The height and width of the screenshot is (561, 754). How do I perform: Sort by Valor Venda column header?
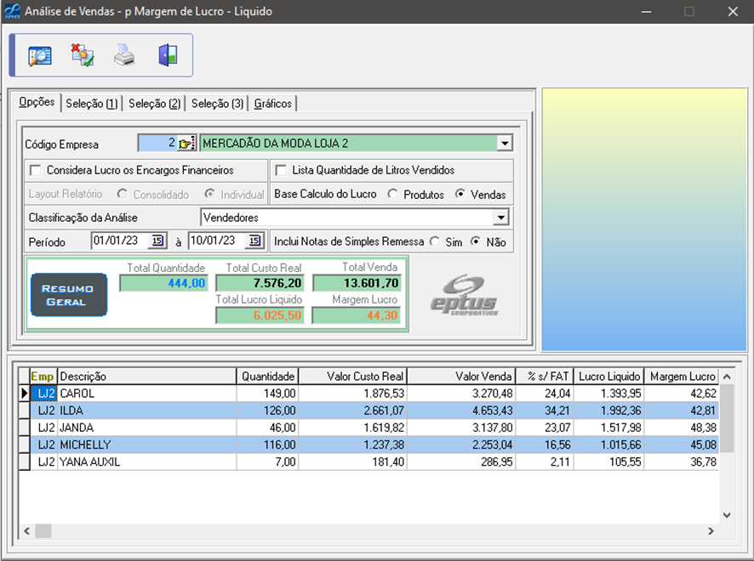tap(461, 377)
